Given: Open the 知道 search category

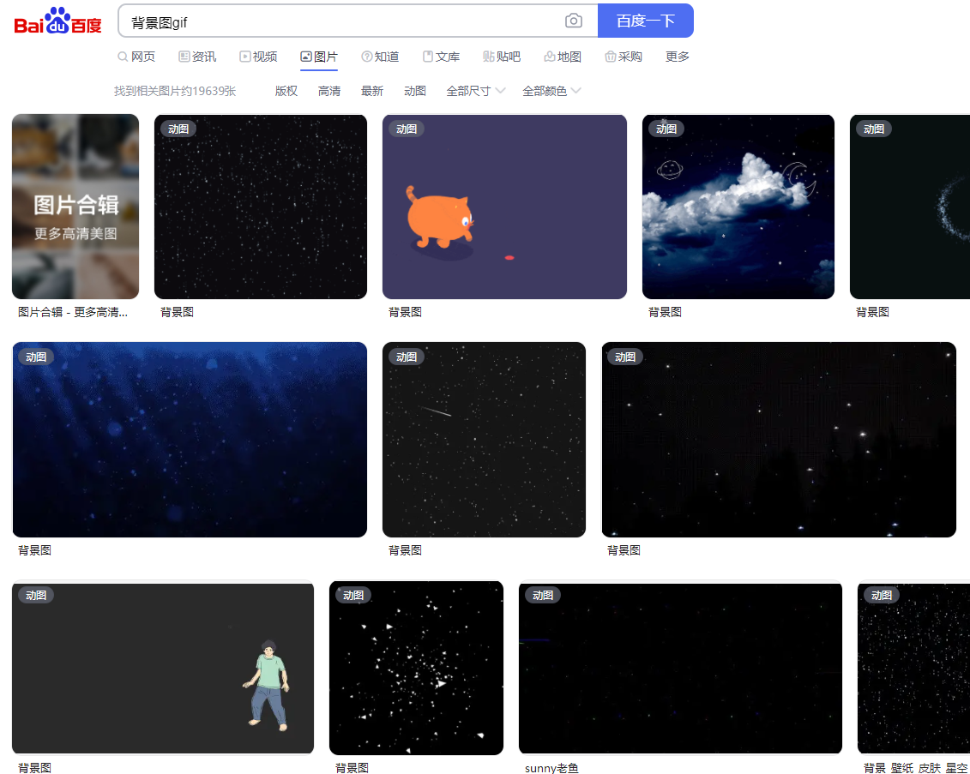Looking at the screenshot, I should tap(380, 57).
